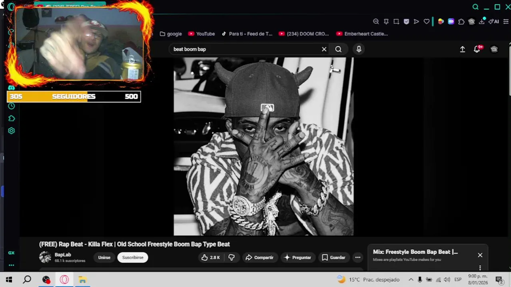Open the (234) DOOM CRO... bookmark
Screen dimensions: 511x287
pos(303,34)
